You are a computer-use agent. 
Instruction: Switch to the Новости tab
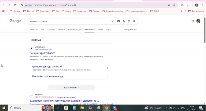coord(62,30)
